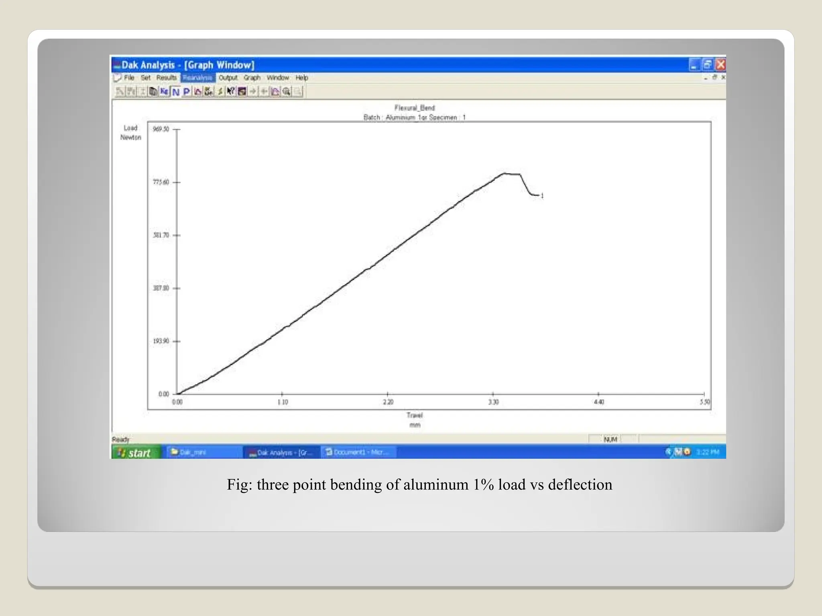Click the Dak Analysis title bar icon

[117, 65]
